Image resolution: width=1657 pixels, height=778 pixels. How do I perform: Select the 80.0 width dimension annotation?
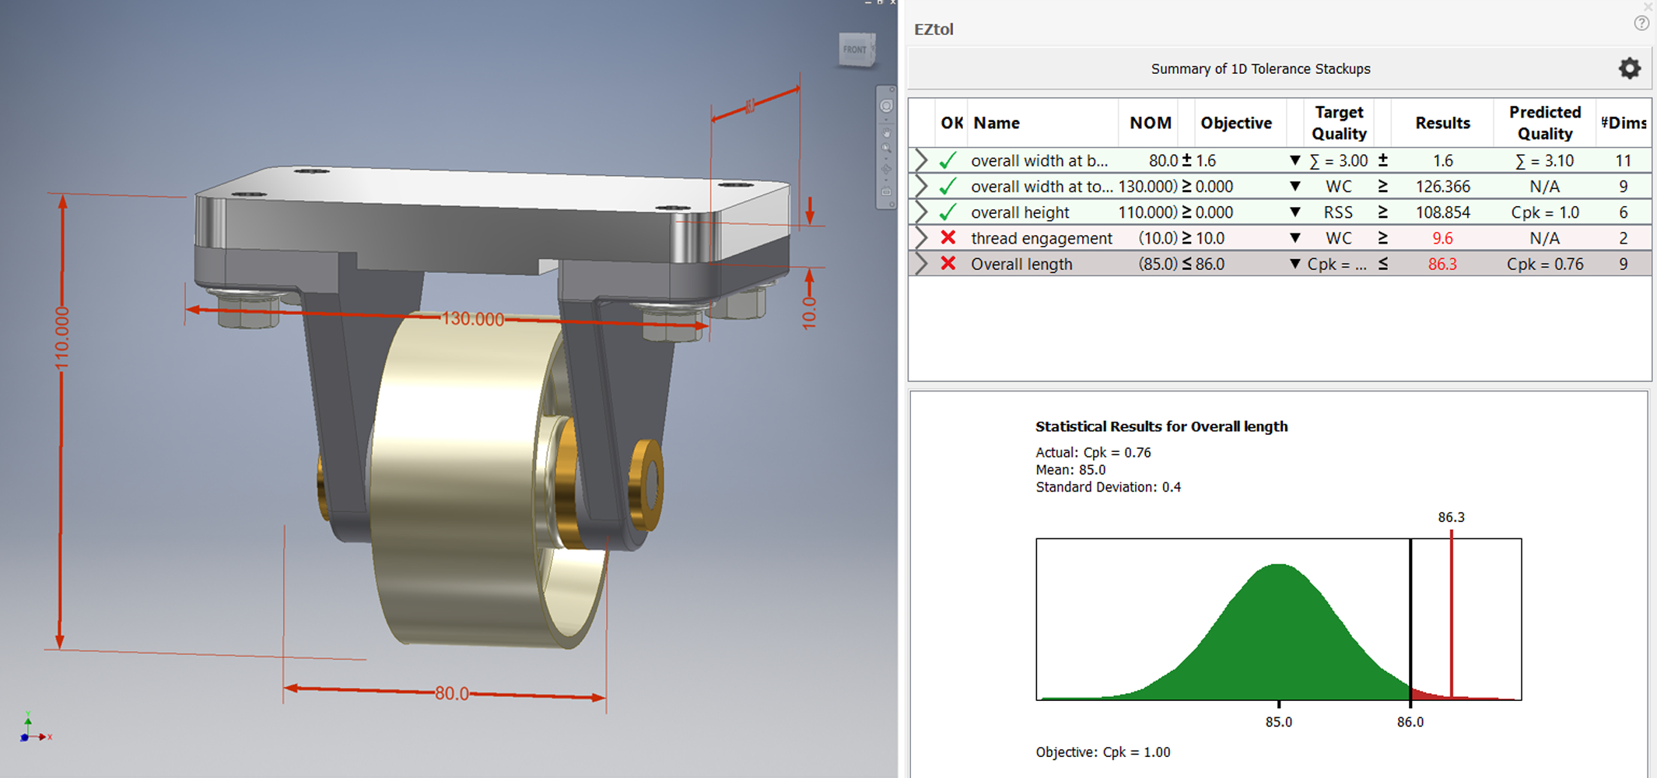click(x=451, y=693)
